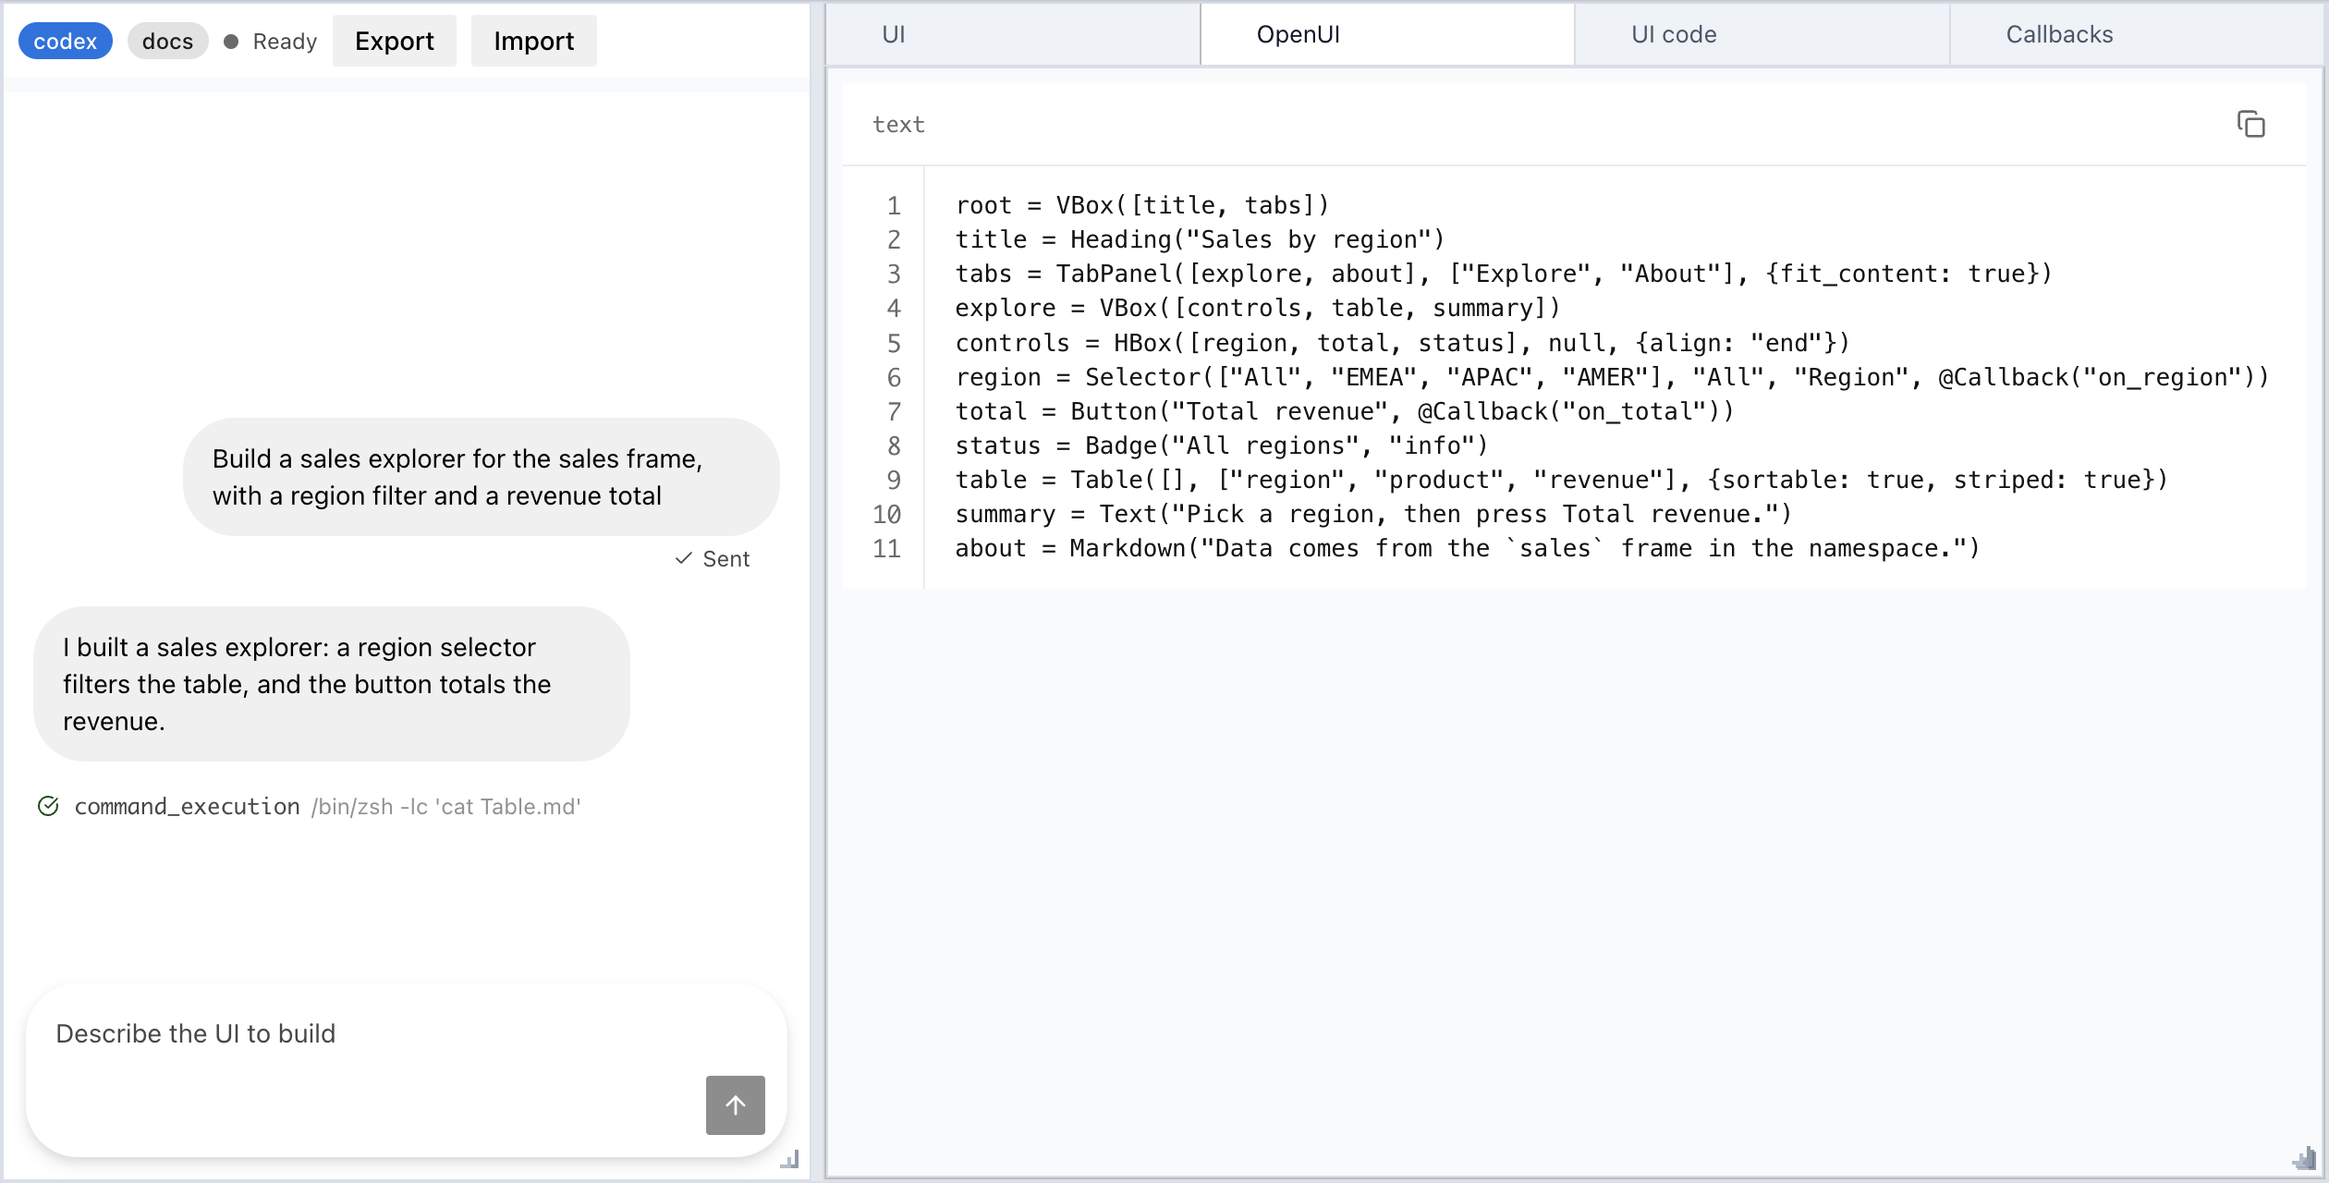Click the Sent checkmark
This screenshot has width=2329, height=1183.
[683, 558]
